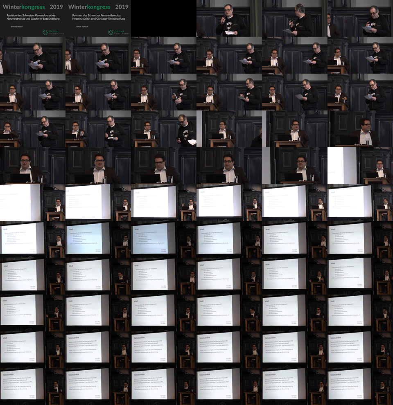Open first frame of seventh row with blue 'Inhalt' slide

pos(33,239)
